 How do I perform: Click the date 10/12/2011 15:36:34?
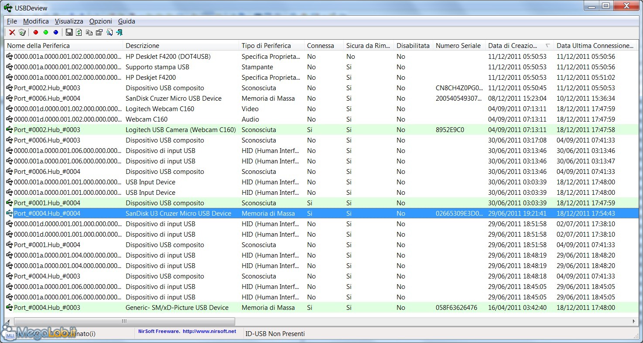586,98
